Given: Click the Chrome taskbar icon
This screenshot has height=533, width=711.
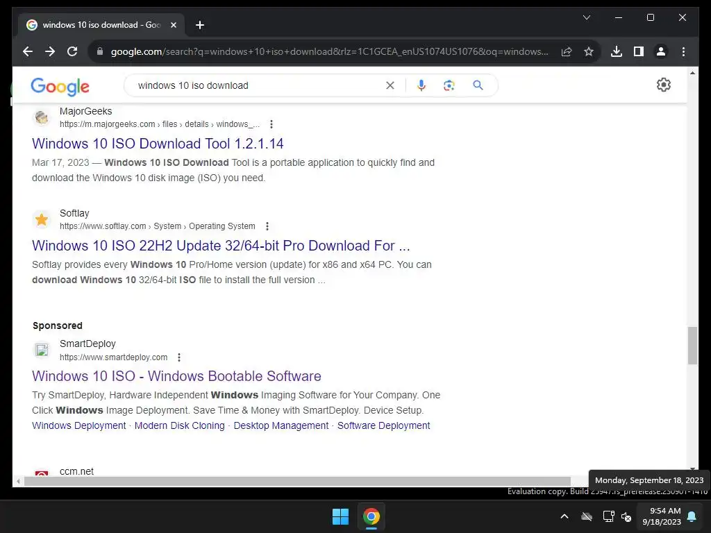Looking at the screenshot, I should tap(371, 516).
